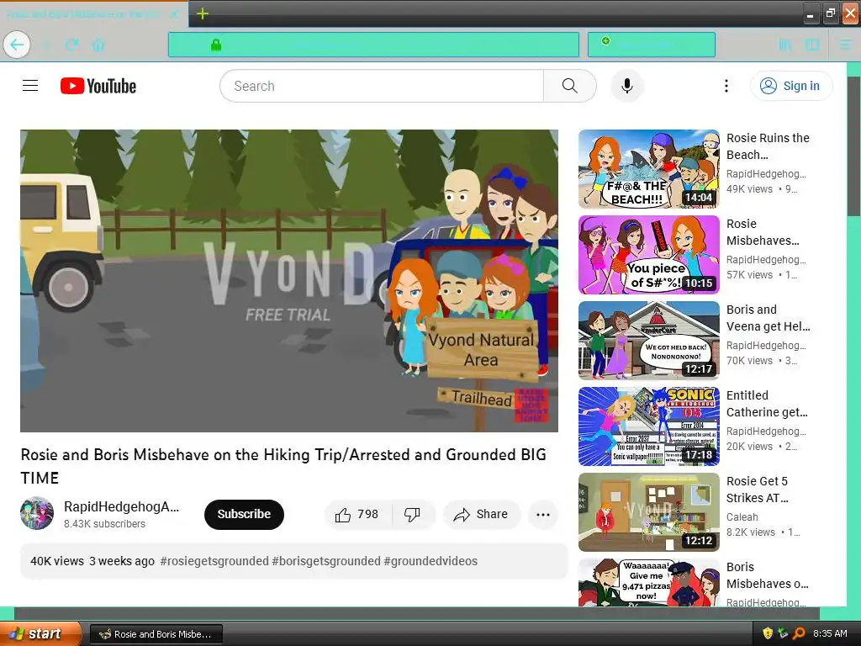
Task: Click the orange magnifier tray icon
Action: point(799,633)
